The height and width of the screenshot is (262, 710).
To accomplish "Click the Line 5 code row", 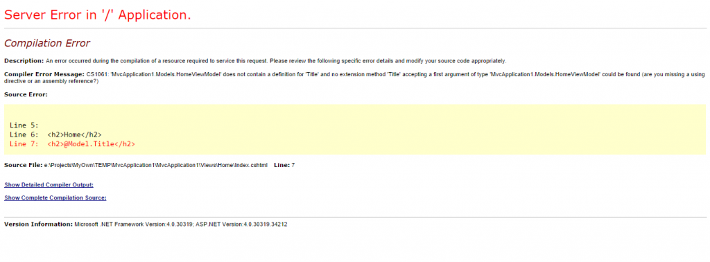I will point(24,125).
